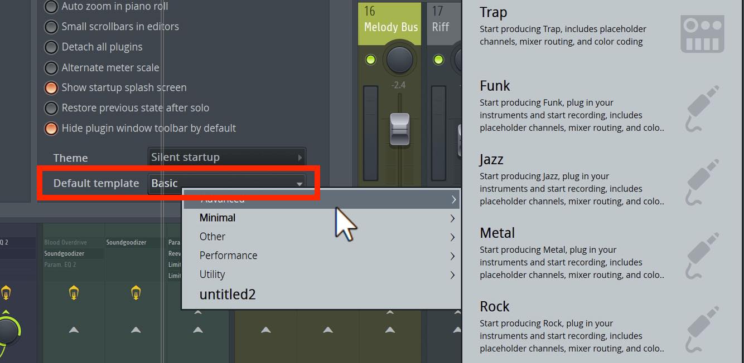Click the Melody Bus volume fader
744x363 pixels.
pyautogui.click(x=399, y=129)
